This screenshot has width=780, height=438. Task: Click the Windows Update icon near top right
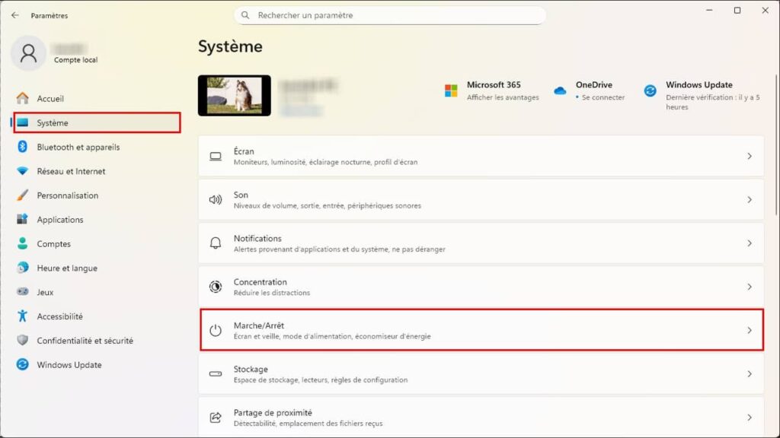pyautogui.click(x=650, y=91)
